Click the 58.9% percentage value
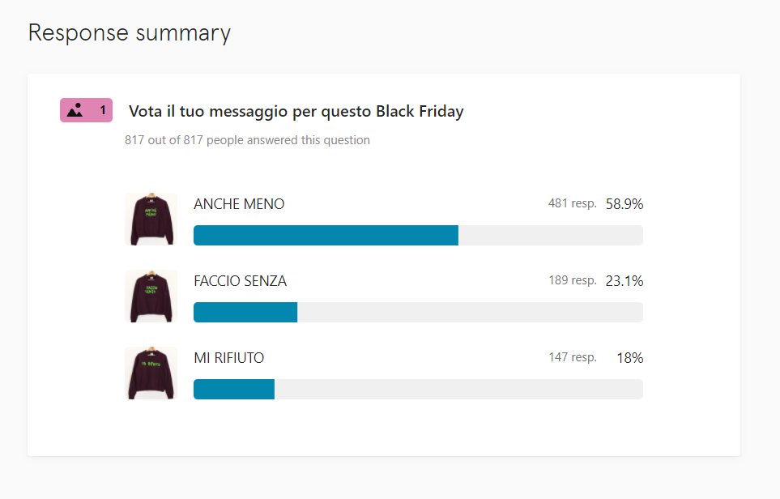780x499 pixels. coord(624,204)
